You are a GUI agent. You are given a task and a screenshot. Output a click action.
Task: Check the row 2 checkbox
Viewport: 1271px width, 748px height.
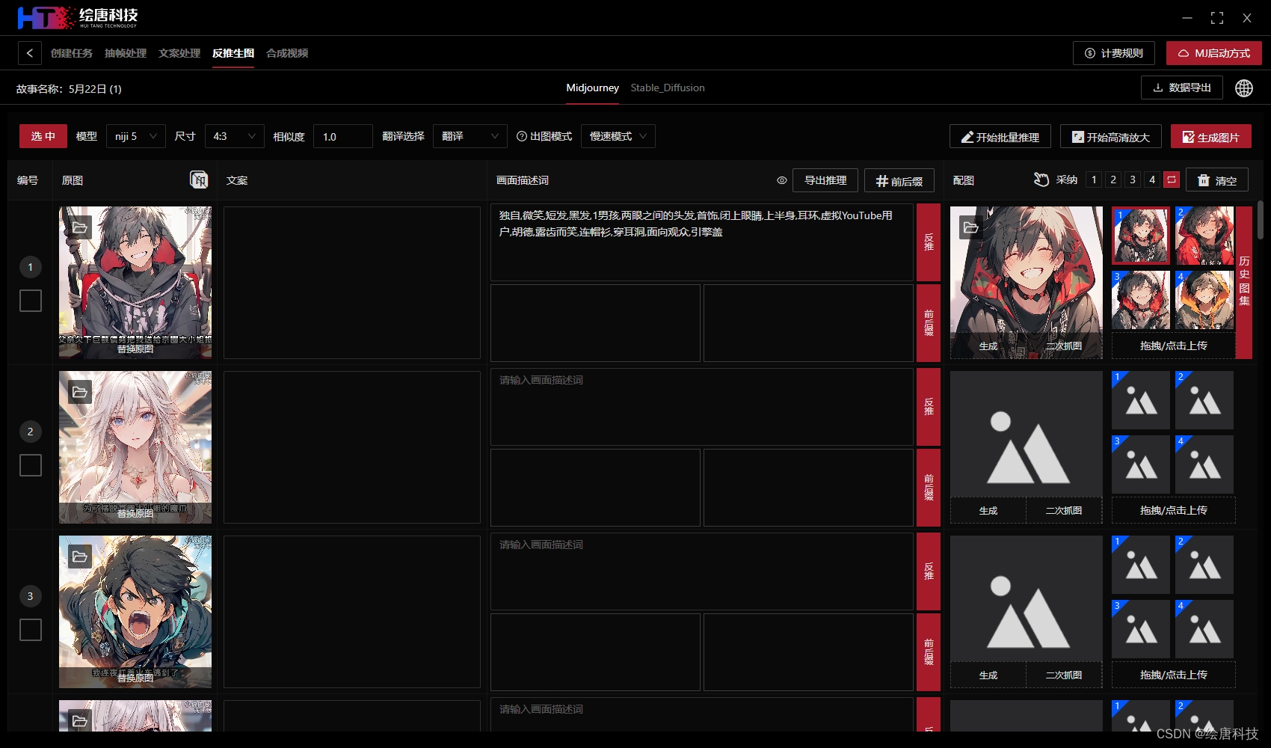pyautogui.click(x=31, y=465)
